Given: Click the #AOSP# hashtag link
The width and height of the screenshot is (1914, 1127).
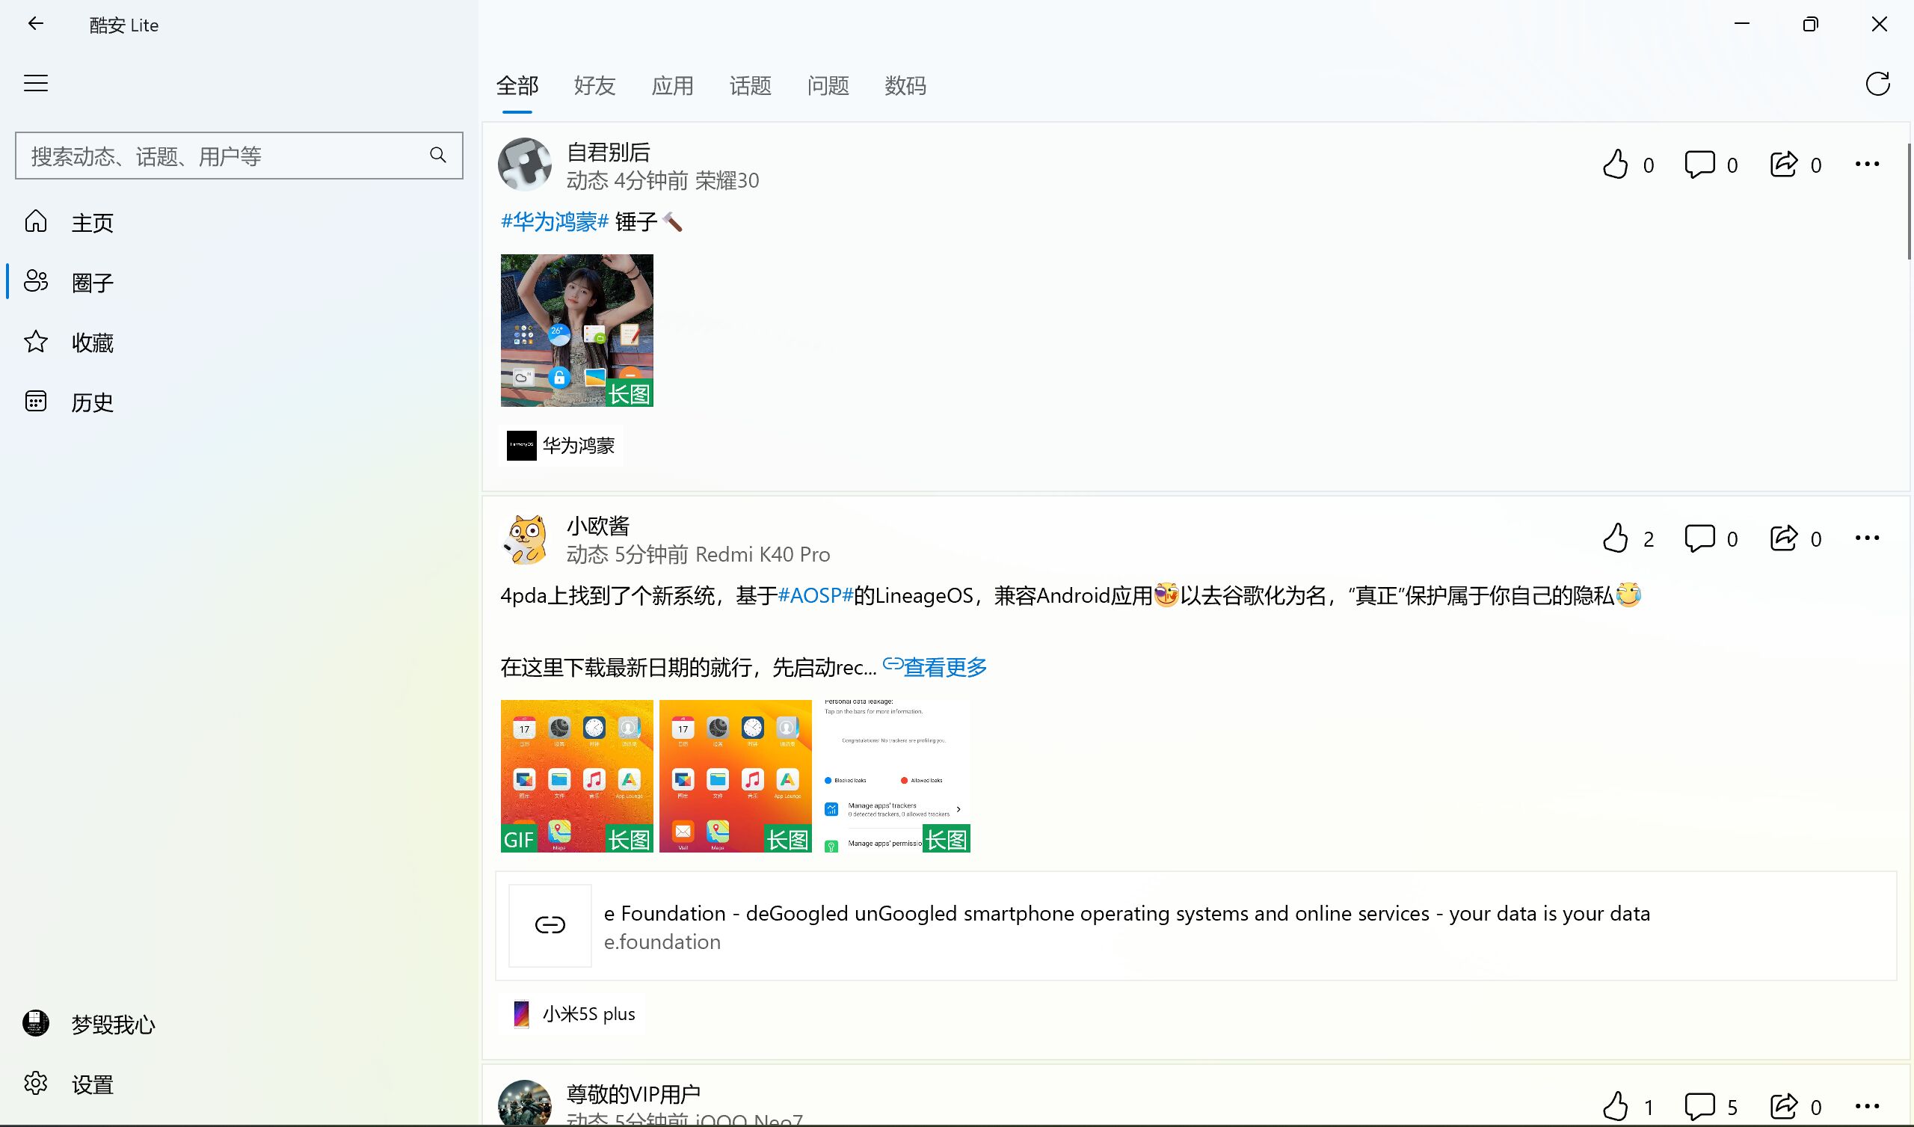Looking at the screenshot, I should pos(815,595).
